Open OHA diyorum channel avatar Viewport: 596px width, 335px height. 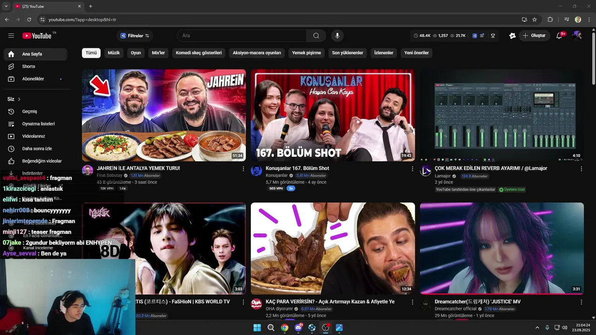[x=257, y=304]
